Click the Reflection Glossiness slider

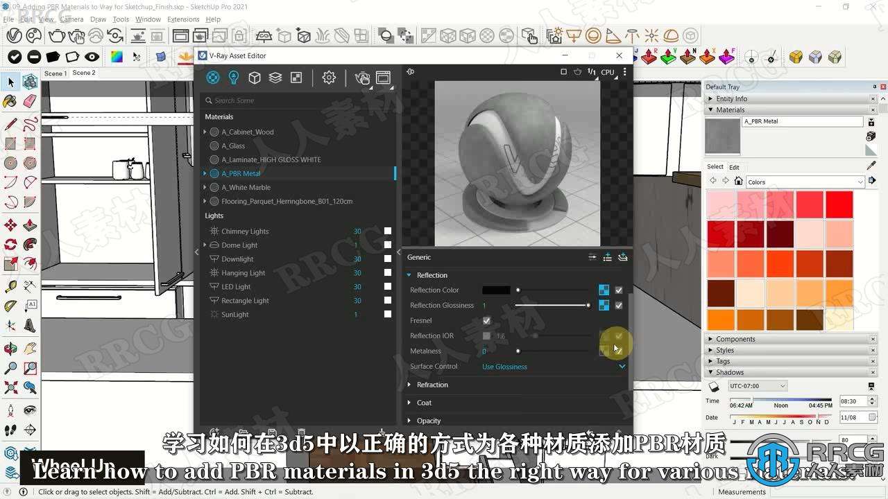[552, 306]
